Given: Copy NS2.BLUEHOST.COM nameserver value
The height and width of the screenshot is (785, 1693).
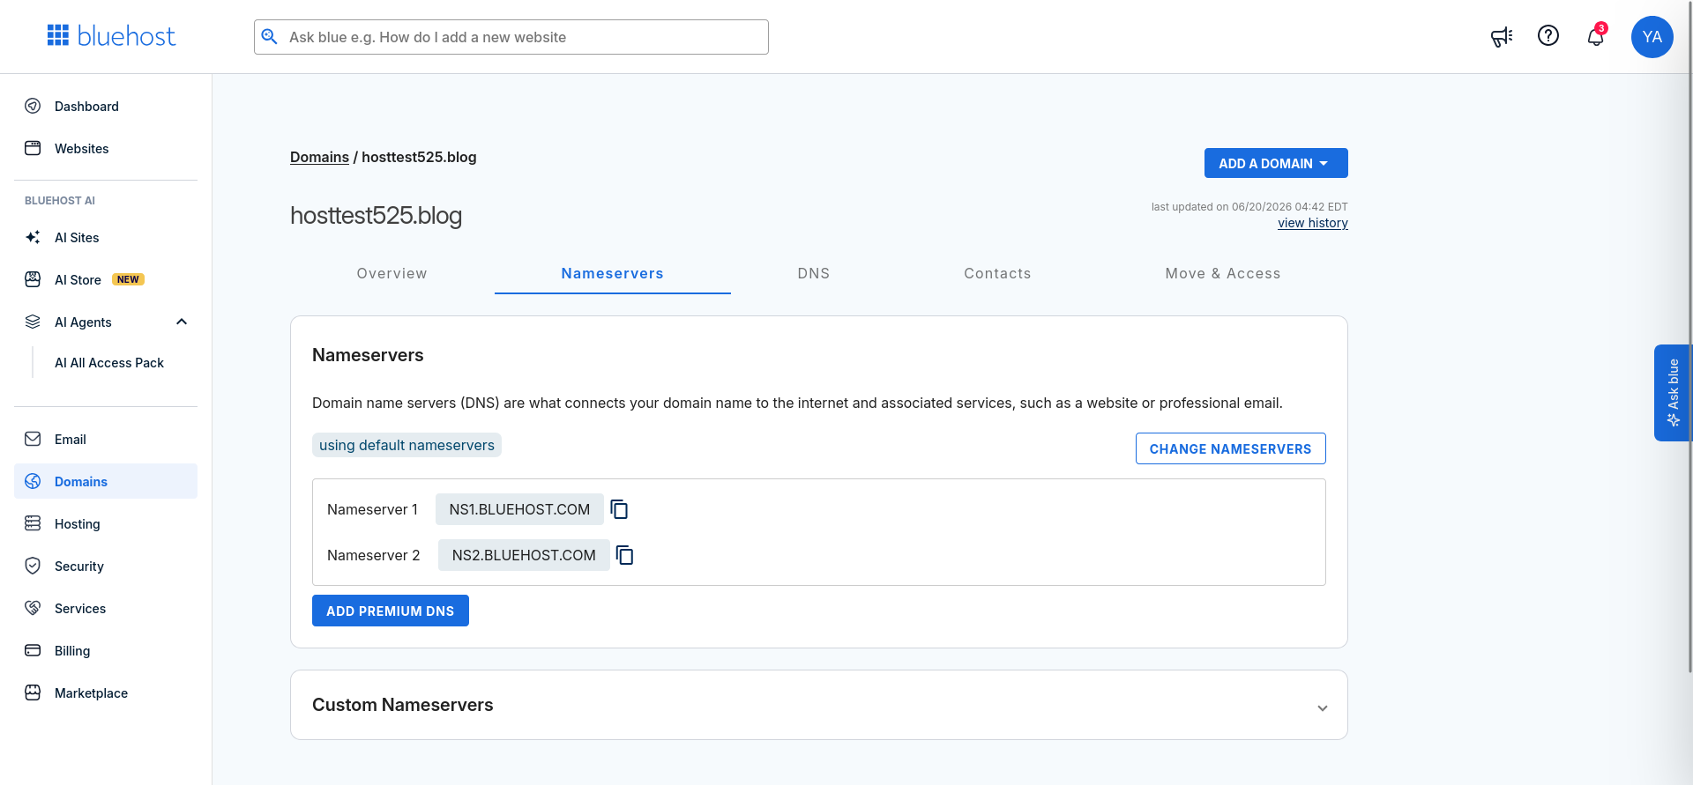Looking at the screenshot, I should pos(625,555).
